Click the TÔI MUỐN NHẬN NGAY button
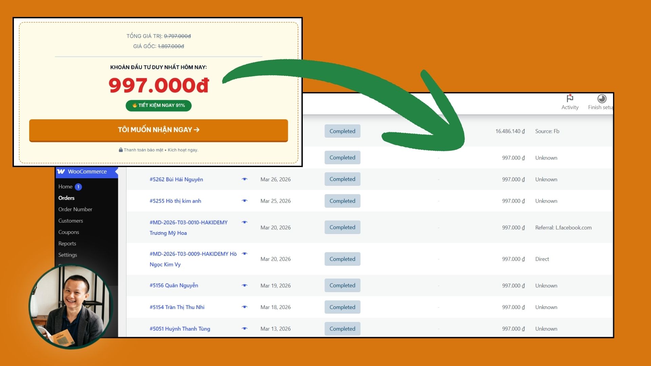This screenshot has width=651, height=366. [x=159, y=130]
